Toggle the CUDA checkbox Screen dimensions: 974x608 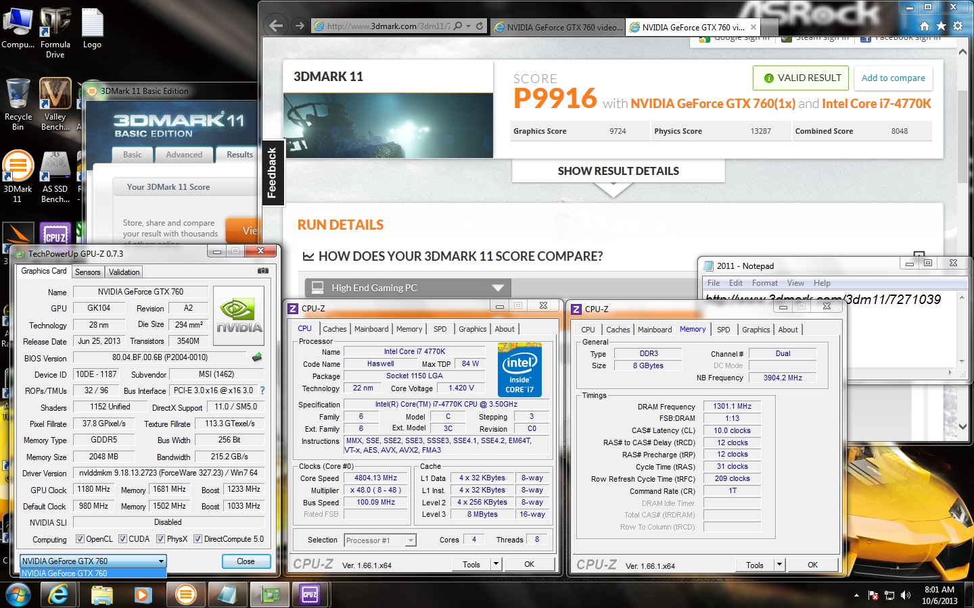[x=122, y=539]
